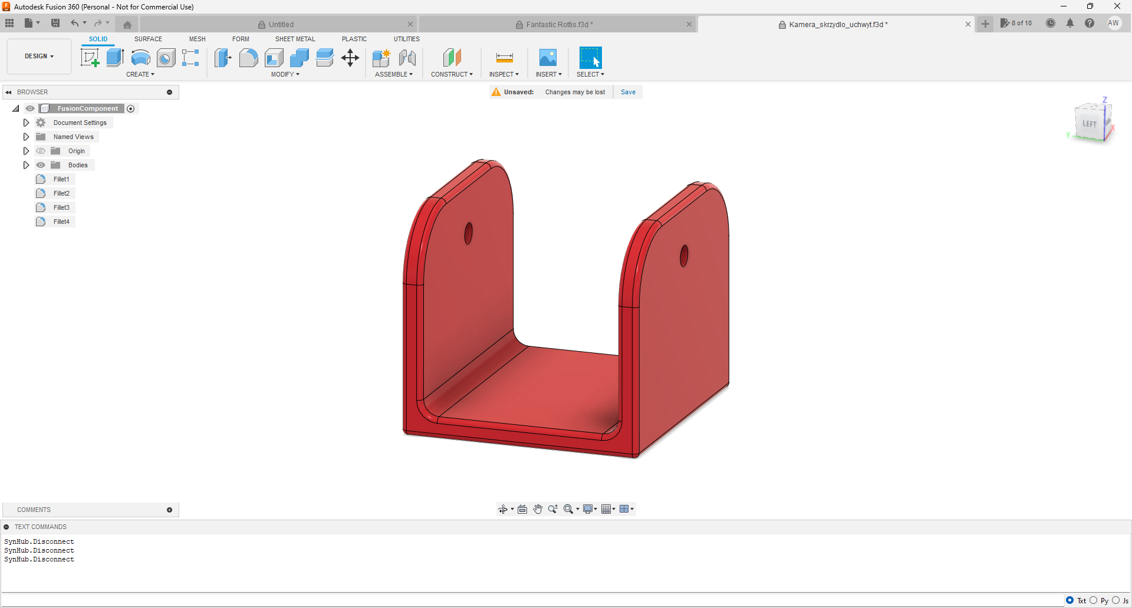Add a new design tab

click(985, 24)
